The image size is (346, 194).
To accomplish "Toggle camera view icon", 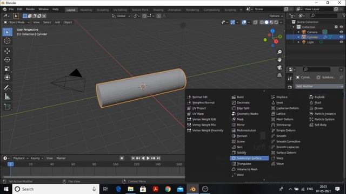I will 280,67.
